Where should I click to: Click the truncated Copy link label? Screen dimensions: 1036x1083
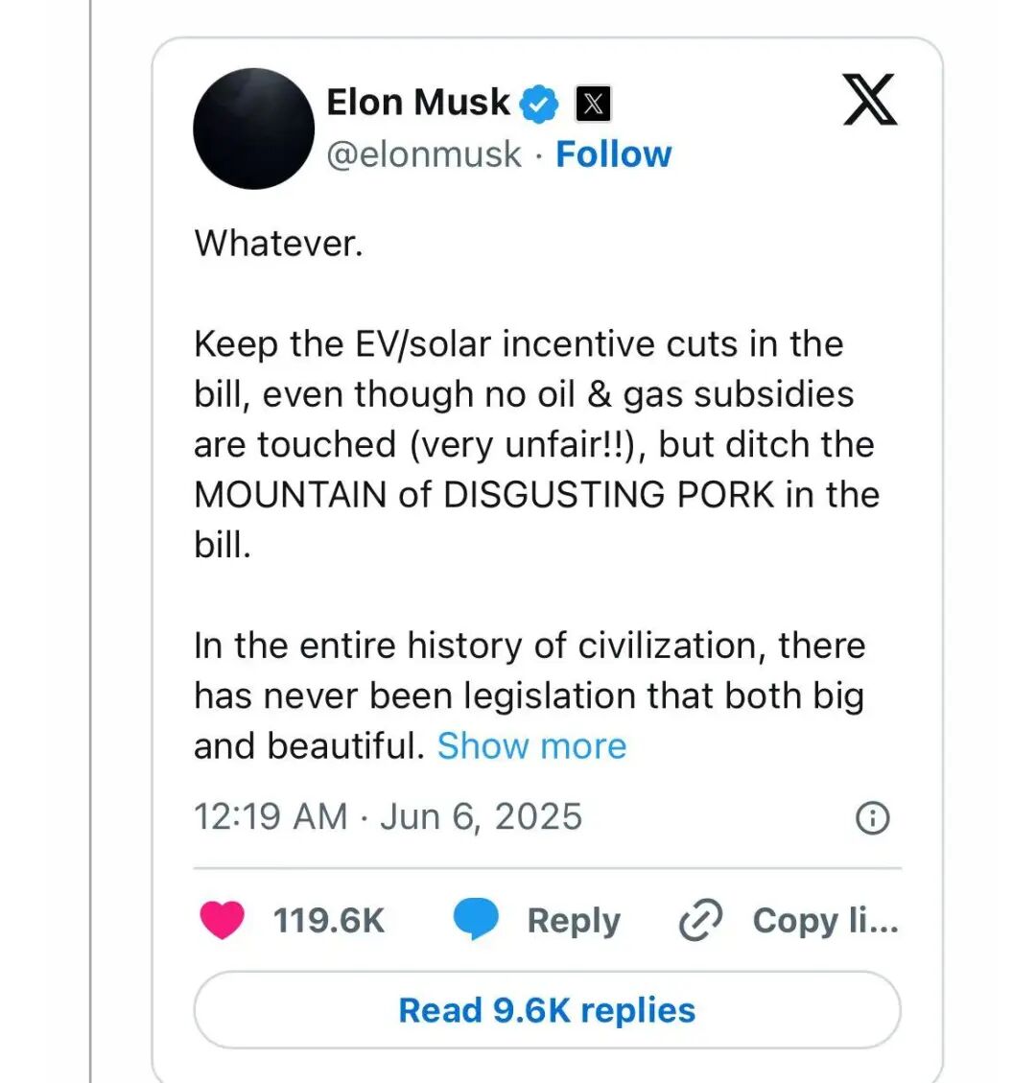coord(825,921)
